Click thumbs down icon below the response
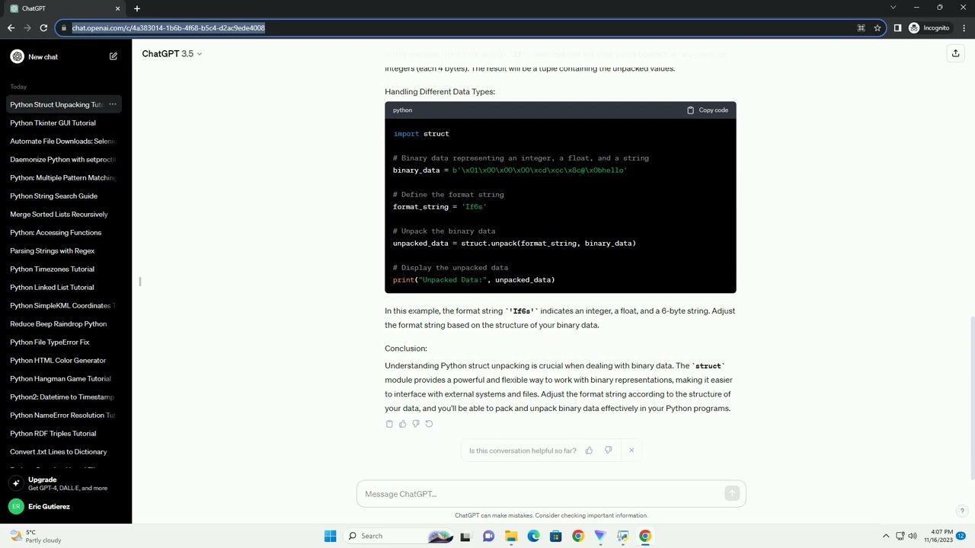 [x=415, y=424]
